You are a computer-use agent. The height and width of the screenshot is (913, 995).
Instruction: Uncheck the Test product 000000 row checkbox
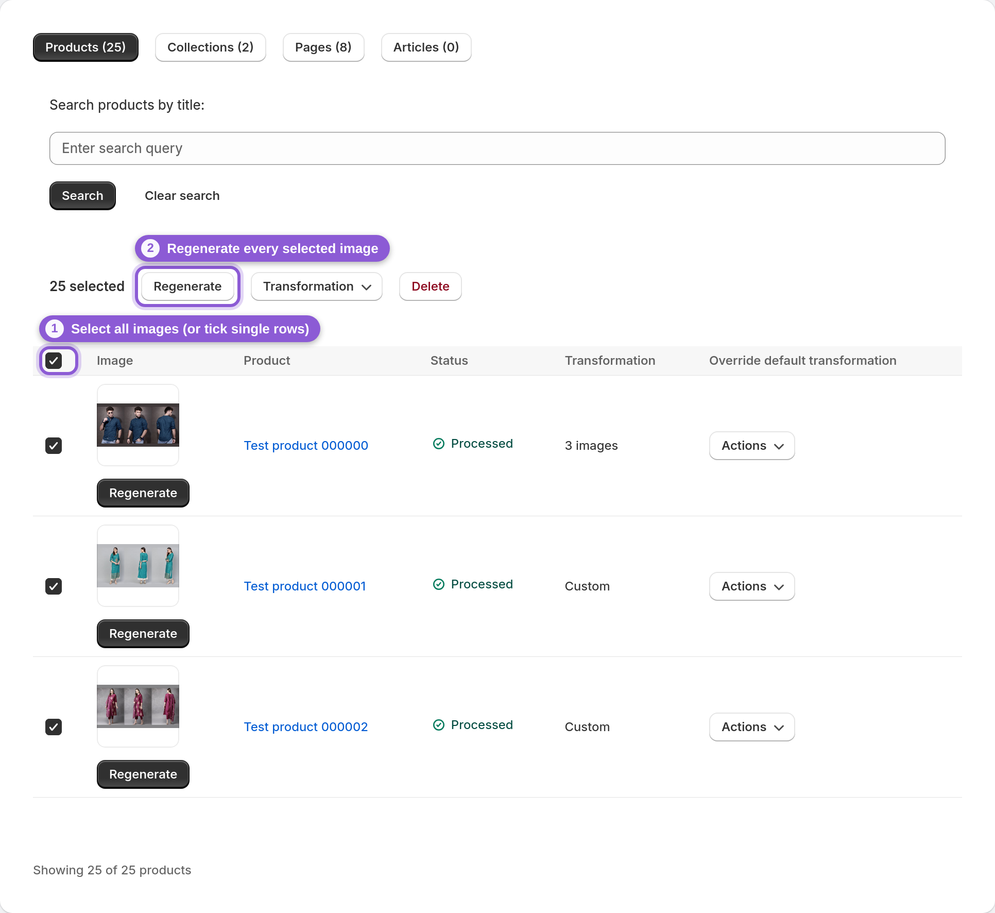point(54,446)
